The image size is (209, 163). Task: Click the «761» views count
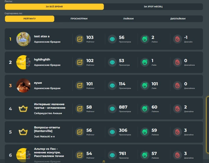(x=123, y=154)
